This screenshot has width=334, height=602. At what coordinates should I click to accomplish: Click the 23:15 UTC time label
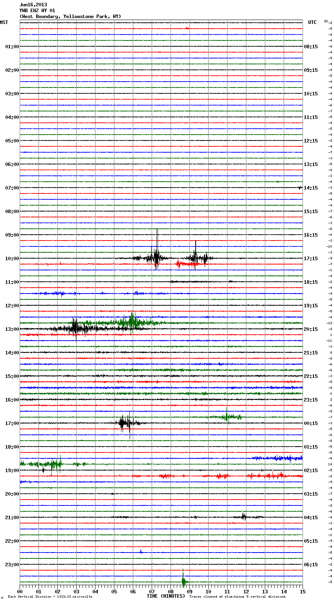[x=311, y=400]
